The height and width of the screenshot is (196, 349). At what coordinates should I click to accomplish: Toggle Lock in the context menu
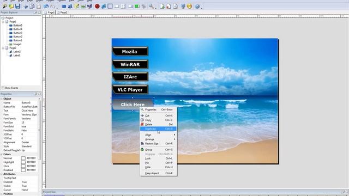tap(158, 158)
